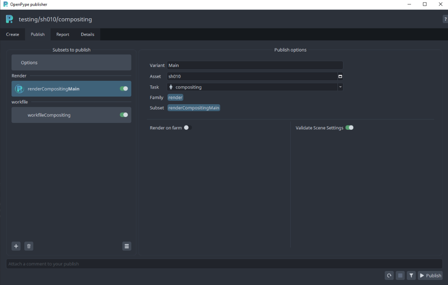Screen dimensions: 448x285
Task: Delete selected instance using trash icon
Action: click(28, 246)
